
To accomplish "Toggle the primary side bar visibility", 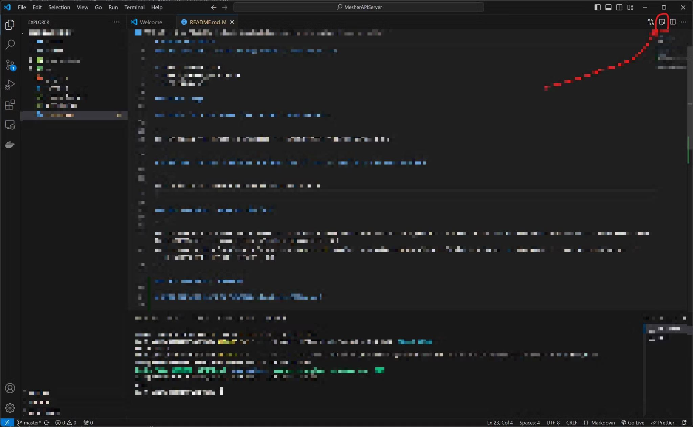I will (598, 7).
